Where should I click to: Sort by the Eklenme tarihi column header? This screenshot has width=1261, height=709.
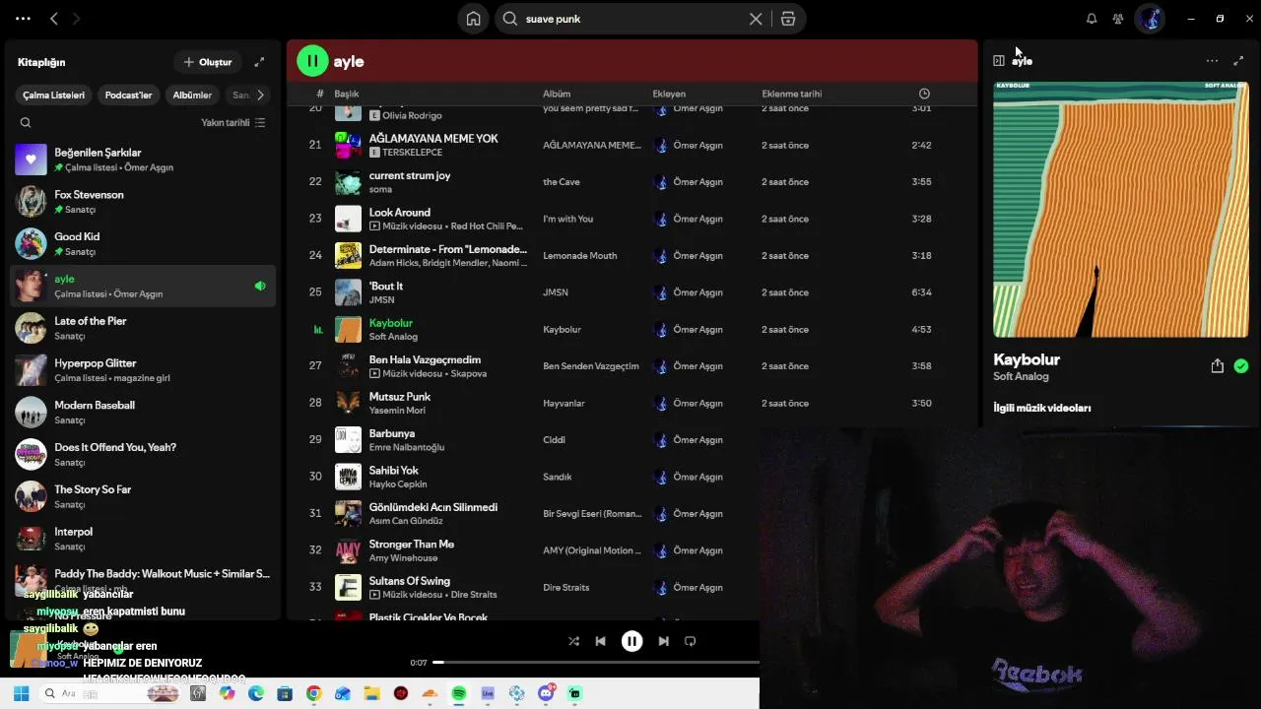click(x=791, y=94)
